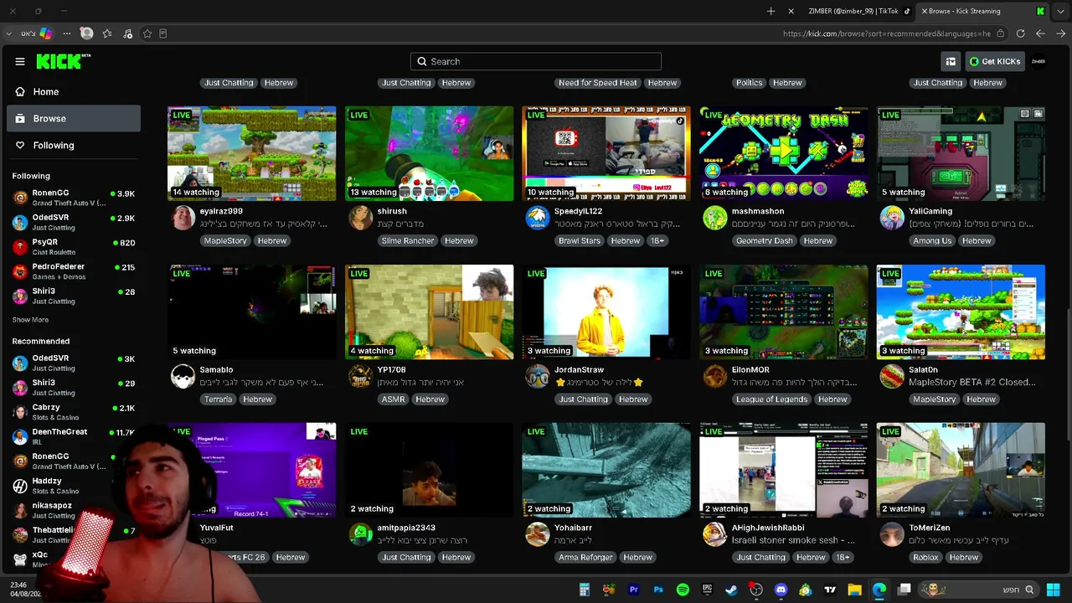Click the Roblox tag under ToMeriZen
This screenshot has height=603, width=1072.
point(925,557)
